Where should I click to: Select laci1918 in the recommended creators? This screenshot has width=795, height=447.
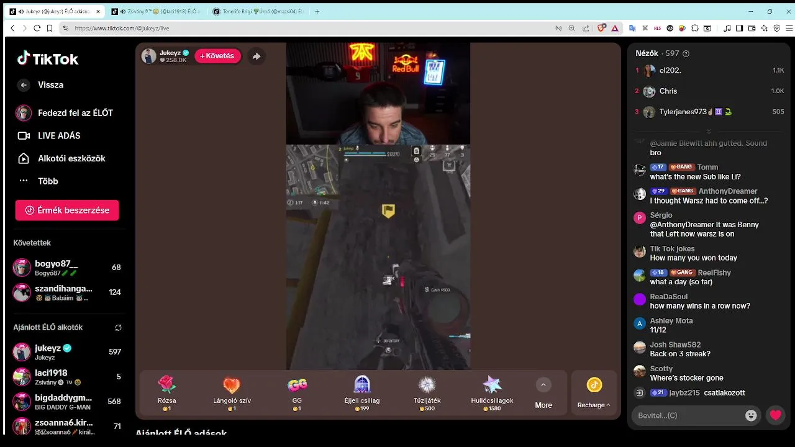pyautogui.click(x=67, y=377)
